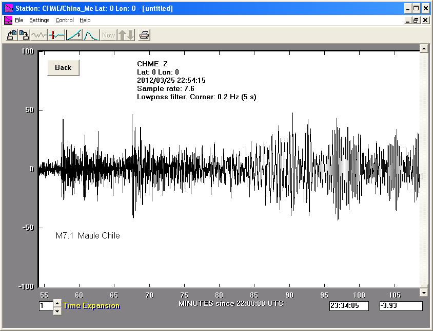Click the first upload/export data toolbar icon
This screenshot has width=433, height=331.
(x=11, y=35)
